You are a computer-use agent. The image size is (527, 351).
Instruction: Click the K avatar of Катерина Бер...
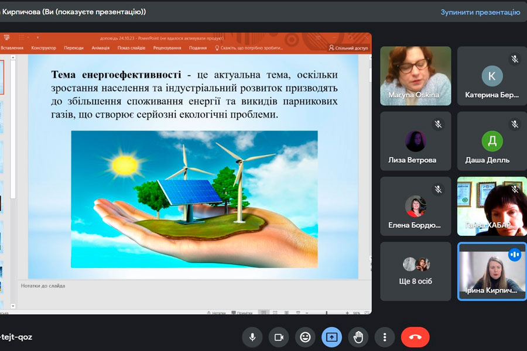[492, 76]
